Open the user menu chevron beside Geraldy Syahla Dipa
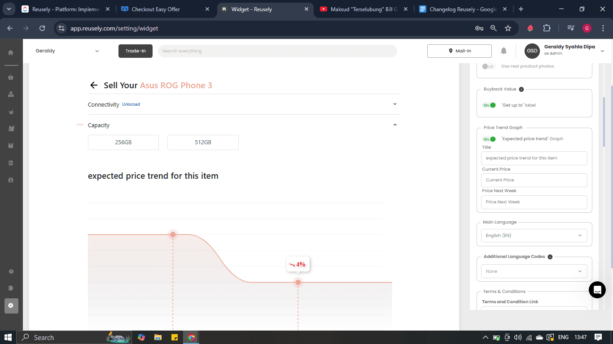Viewport: 613px width, 344px height. (602, 51)
